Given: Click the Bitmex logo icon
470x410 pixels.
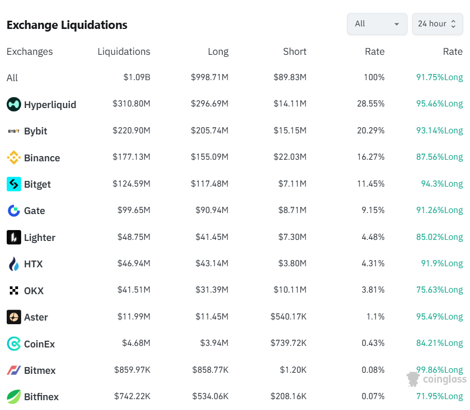Looking at the screenshot, I should pos(14,370).
